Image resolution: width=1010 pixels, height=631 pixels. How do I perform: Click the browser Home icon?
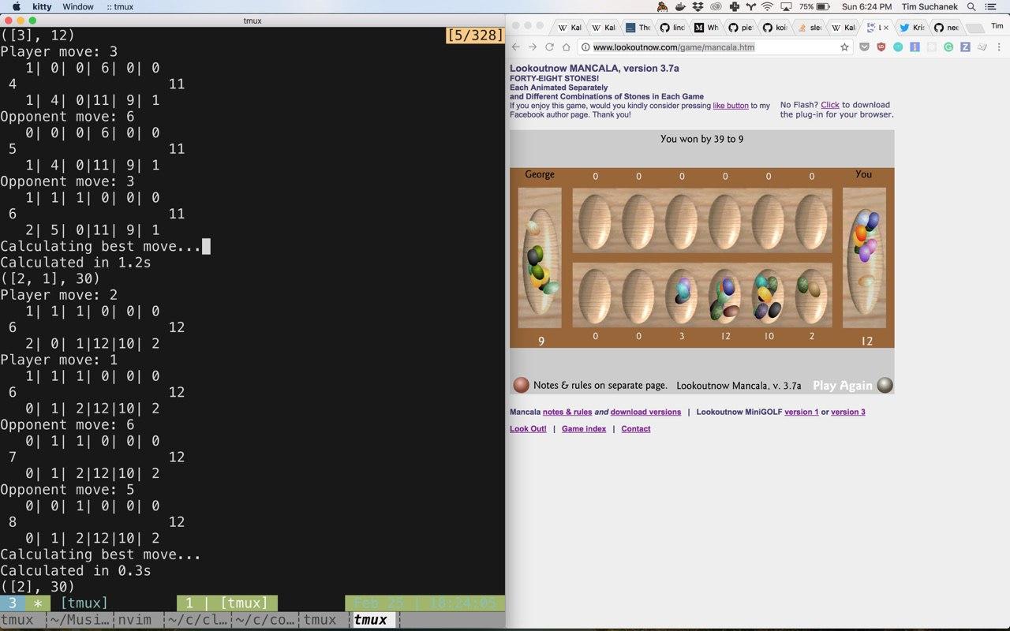tap(566, 47)
